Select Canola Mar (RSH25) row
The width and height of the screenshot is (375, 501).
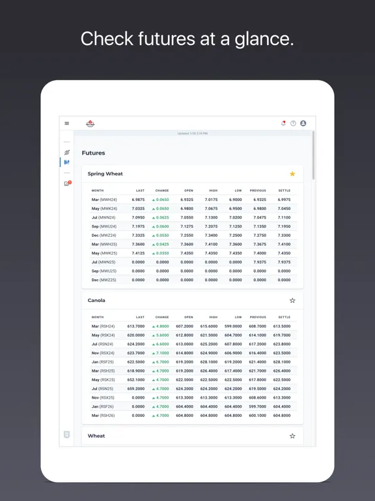pyautogui.click(x=193, y=371)
